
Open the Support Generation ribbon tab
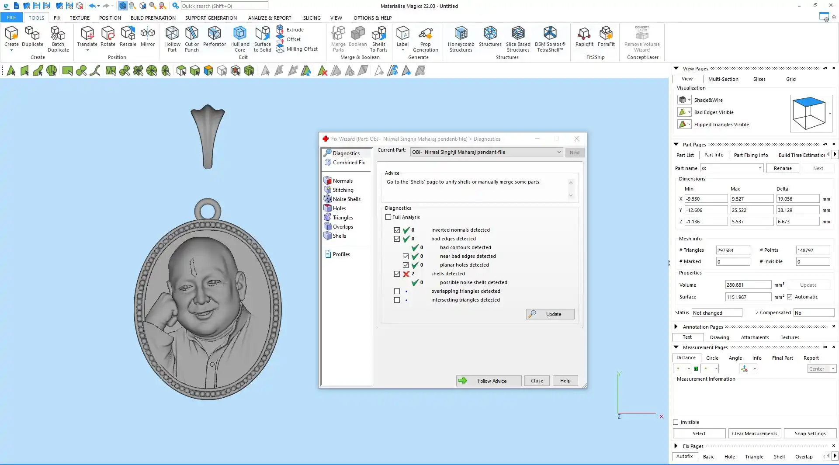tap(211, 18)
